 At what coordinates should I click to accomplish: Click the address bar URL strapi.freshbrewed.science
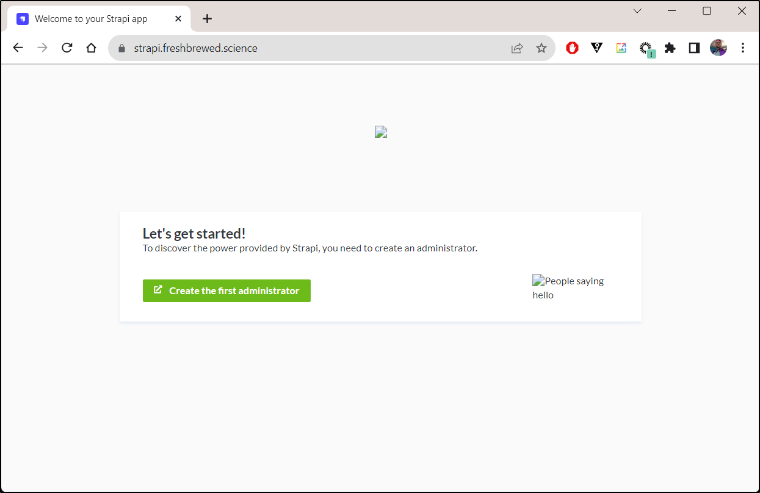pos(195,48)
